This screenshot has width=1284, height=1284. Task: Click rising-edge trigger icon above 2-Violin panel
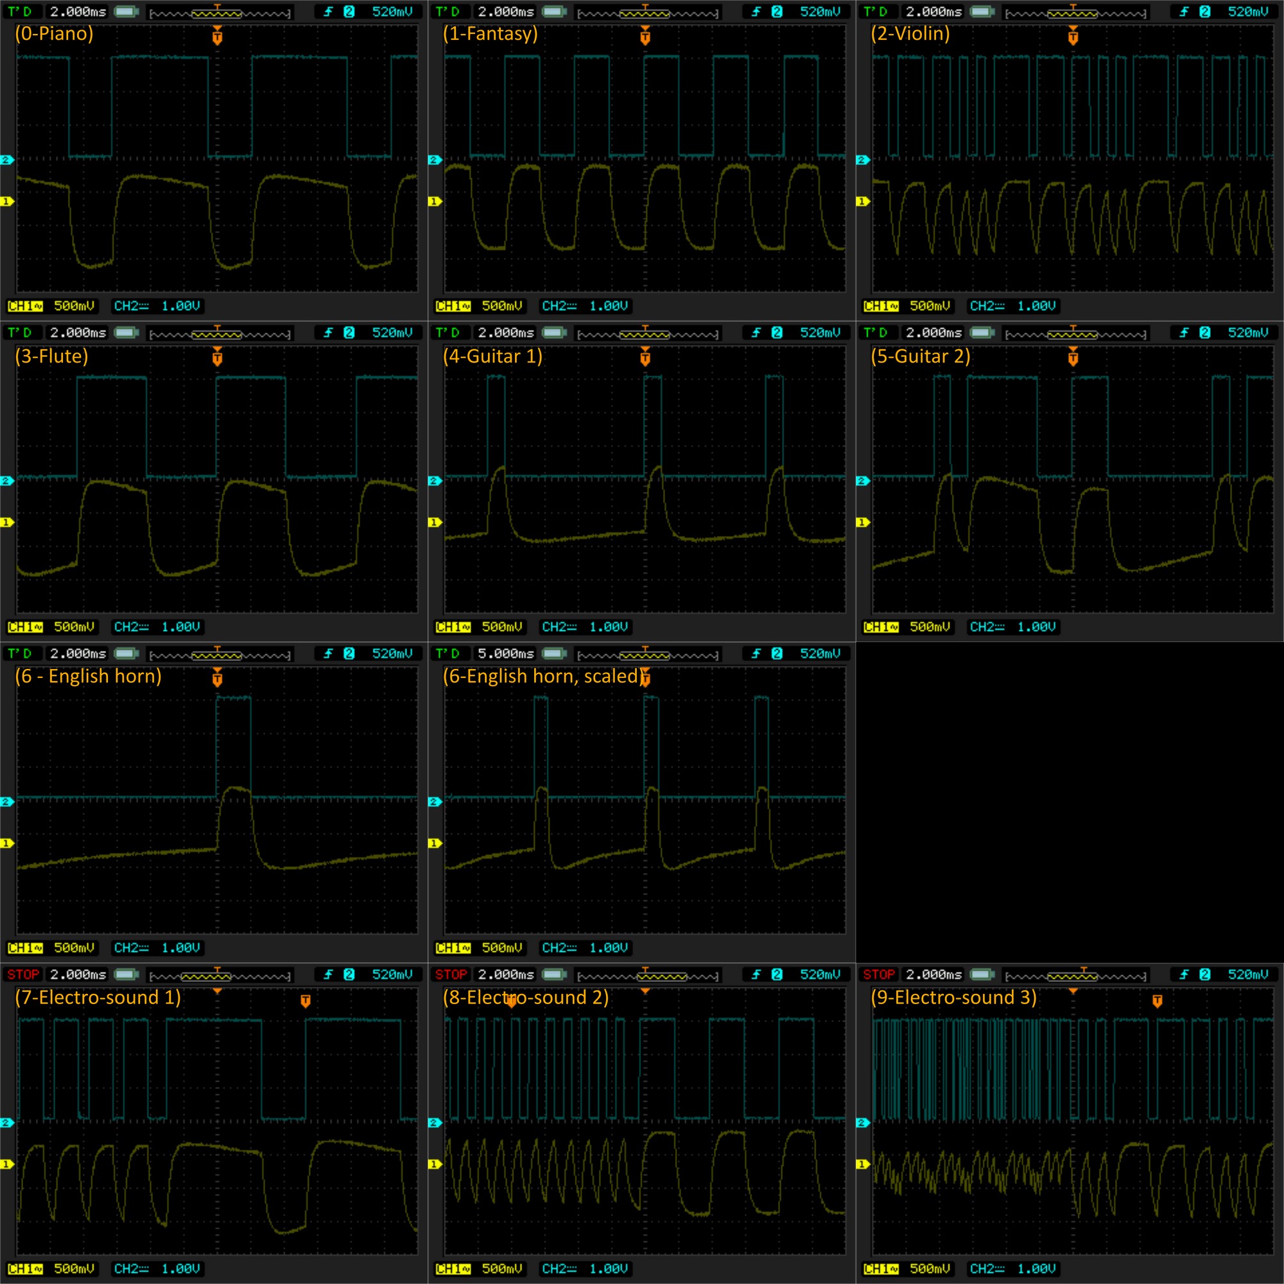[1184, 12]
